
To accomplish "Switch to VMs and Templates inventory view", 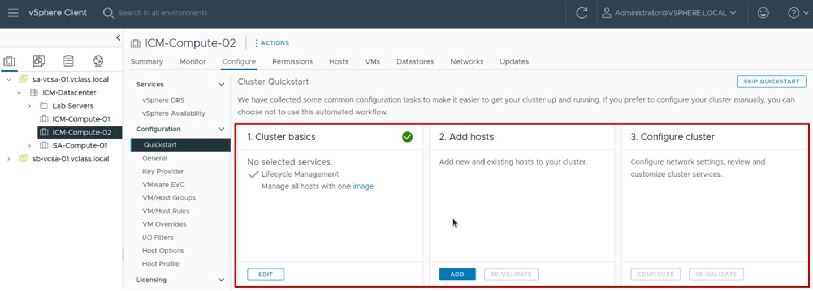I will 39,61.
